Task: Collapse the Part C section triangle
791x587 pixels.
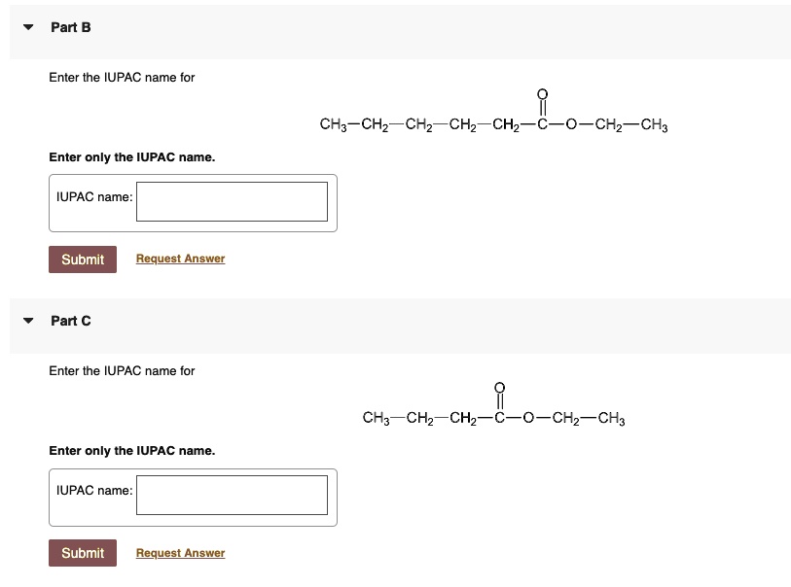Action: 27,321
